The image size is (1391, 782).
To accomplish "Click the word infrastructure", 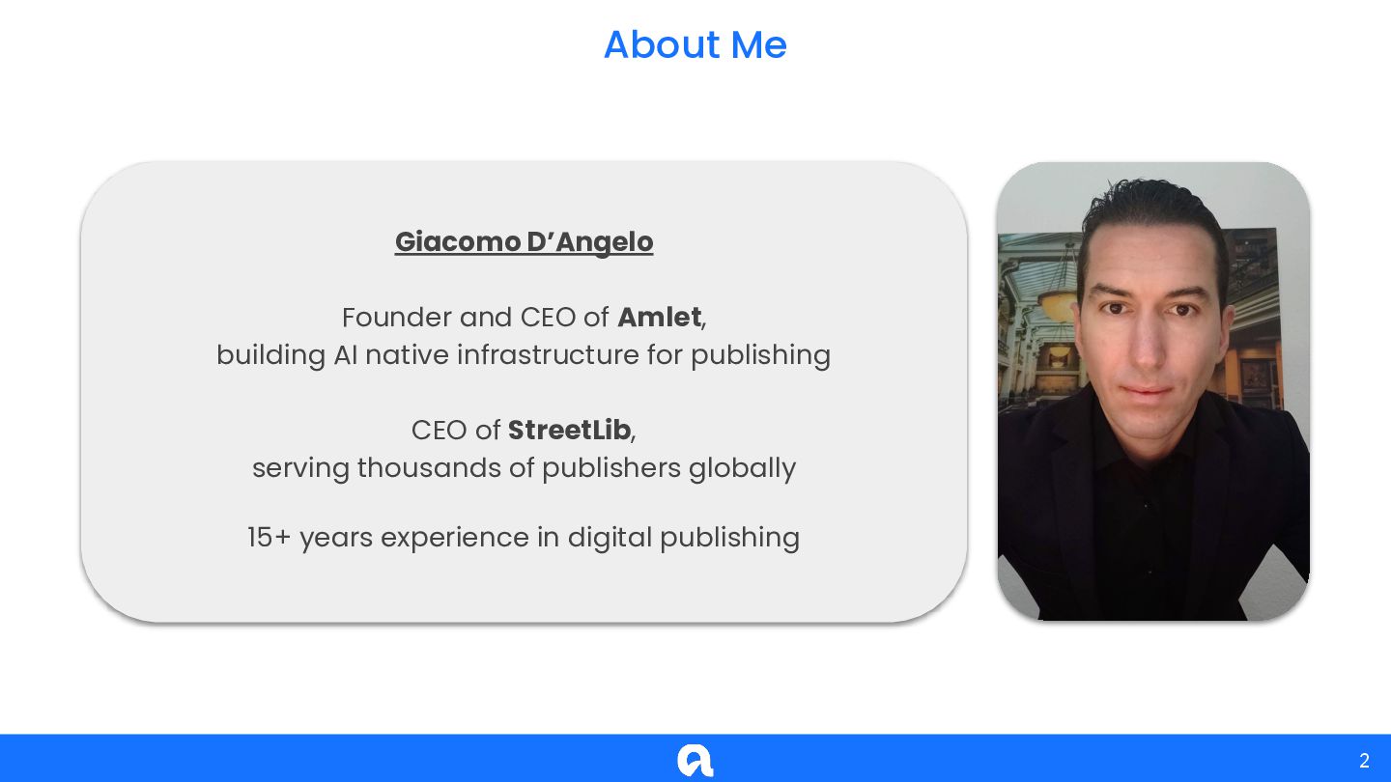I will coord(548,355).
